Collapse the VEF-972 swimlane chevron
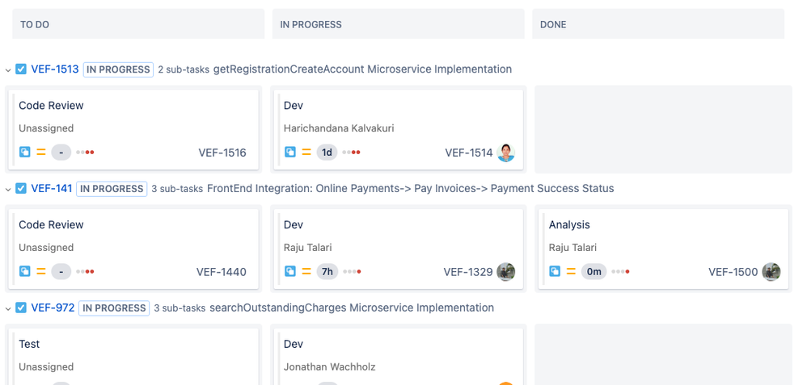Image resolution: width=807 pixels, height=385 pixels. pyautogui.click(x=8, y=308)
